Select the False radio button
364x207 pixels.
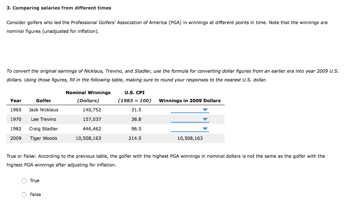click(24, 195)
